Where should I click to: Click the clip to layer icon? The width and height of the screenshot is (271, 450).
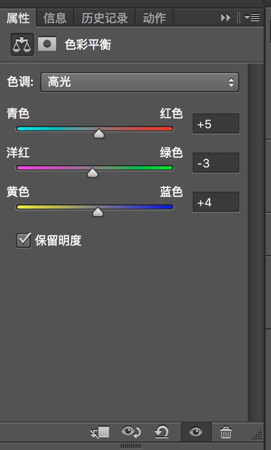pyautogui.click(x=100, y=432)
